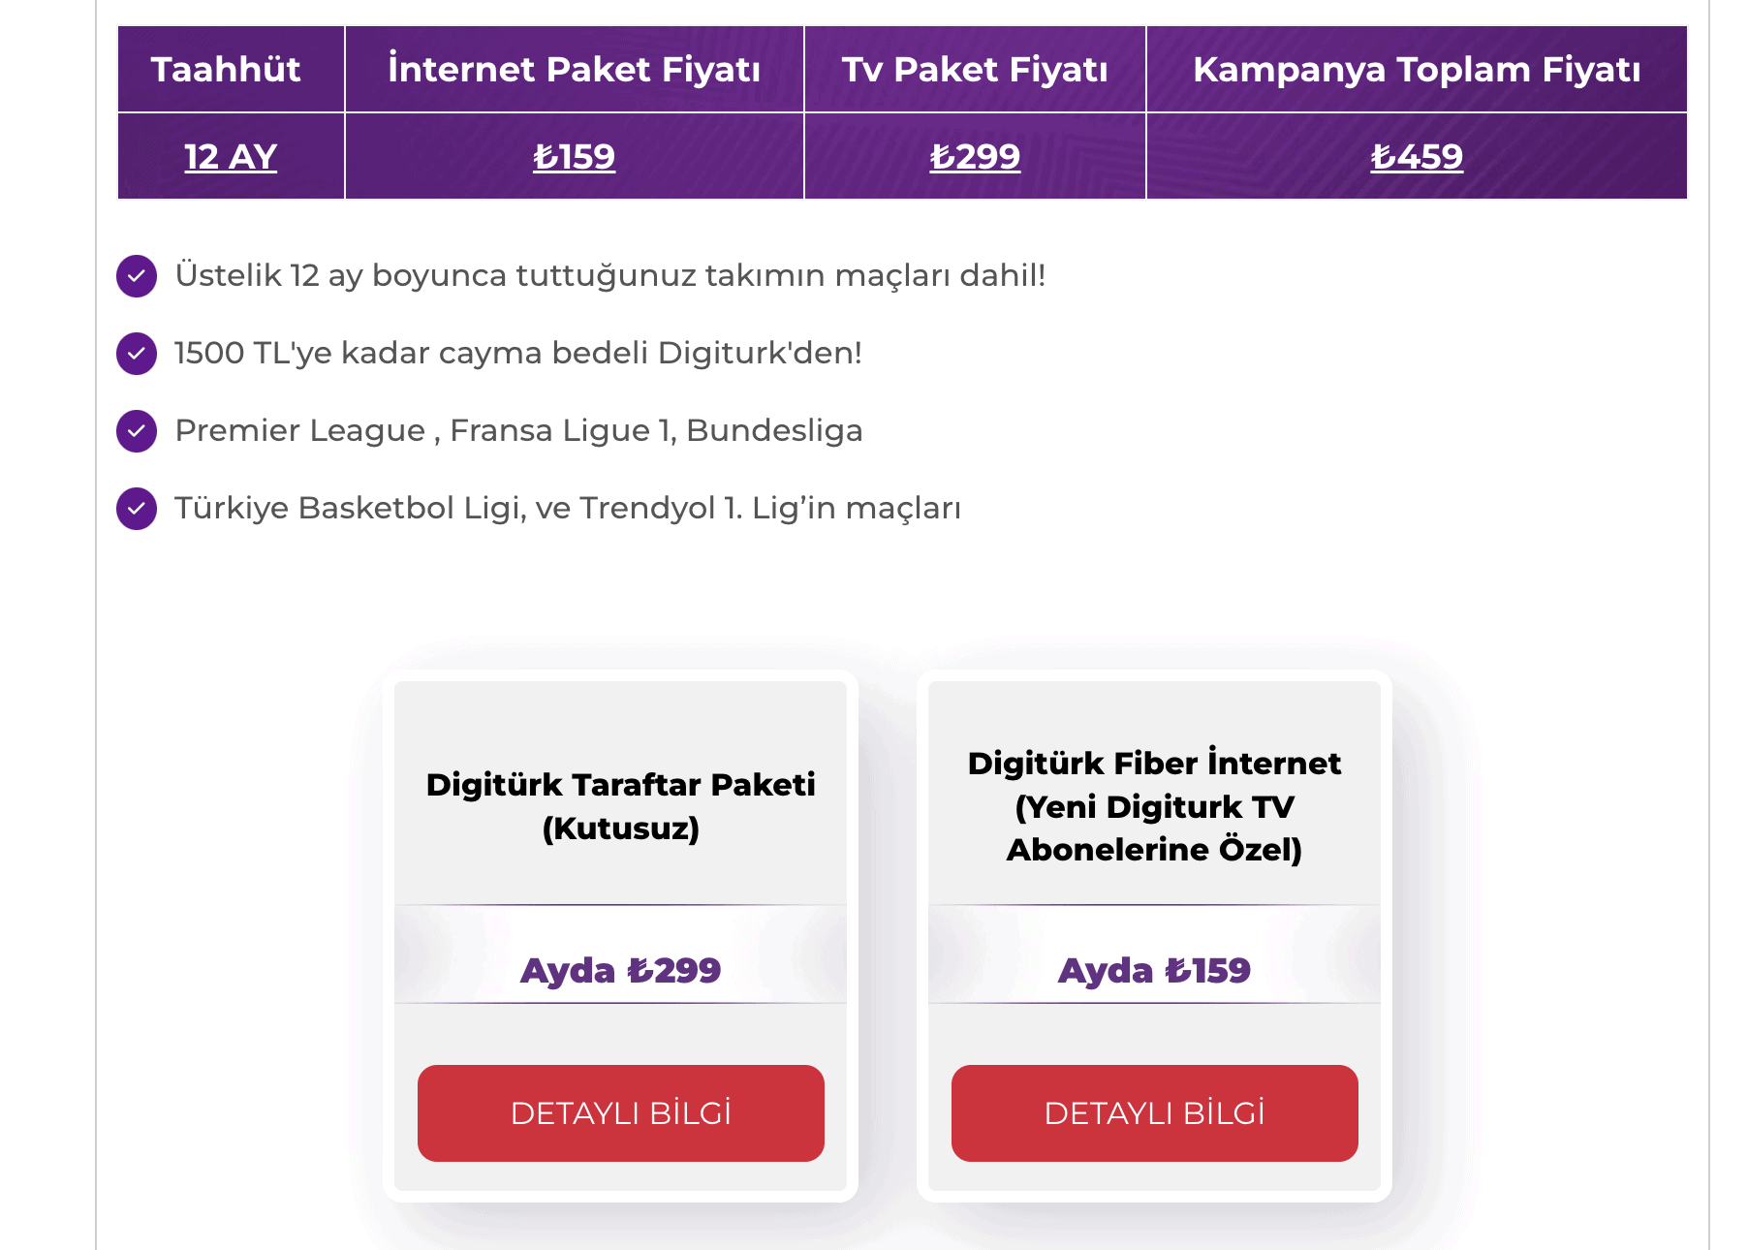The width and height of the screenshot is (1748, 1250).
Task: Click the checkmark icon beside the 12 ay benefit
Action: (x=137, y=275)
